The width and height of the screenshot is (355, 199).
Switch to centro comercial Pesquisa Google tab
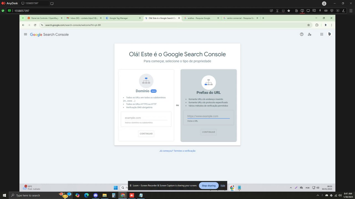[x=241, y=18]
